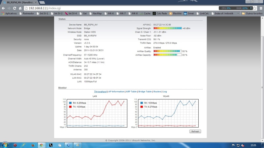
Task: Go forward using the browser forward arrow
Action: click(9, 8)
